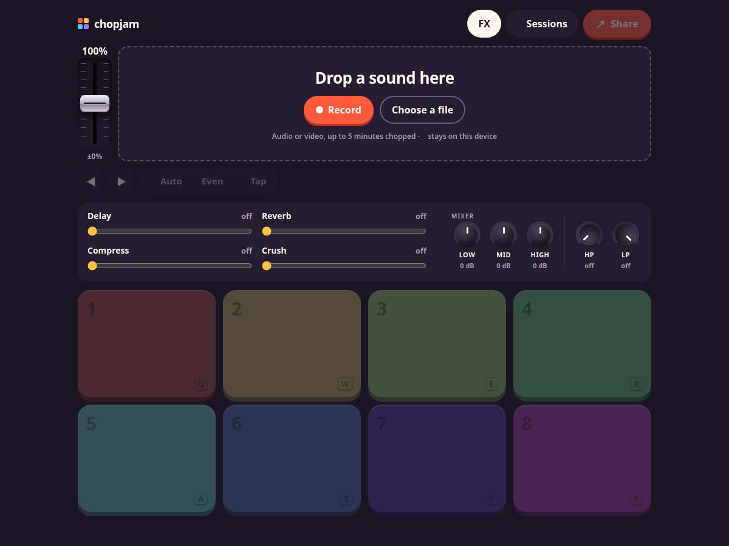Click the Compress "off" value
This screenshot has height=546, width=729.
pyautogui.click(x=247, y=251)
